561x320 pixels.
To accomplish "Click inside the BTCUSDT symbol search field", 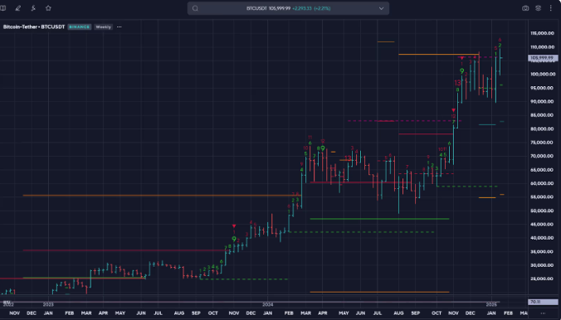I will (x=288, y=8).
